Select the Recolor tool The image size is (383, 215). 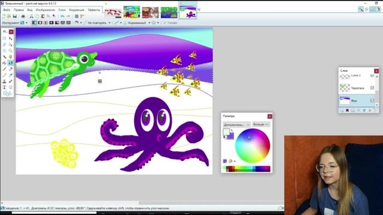coord(11,81)
